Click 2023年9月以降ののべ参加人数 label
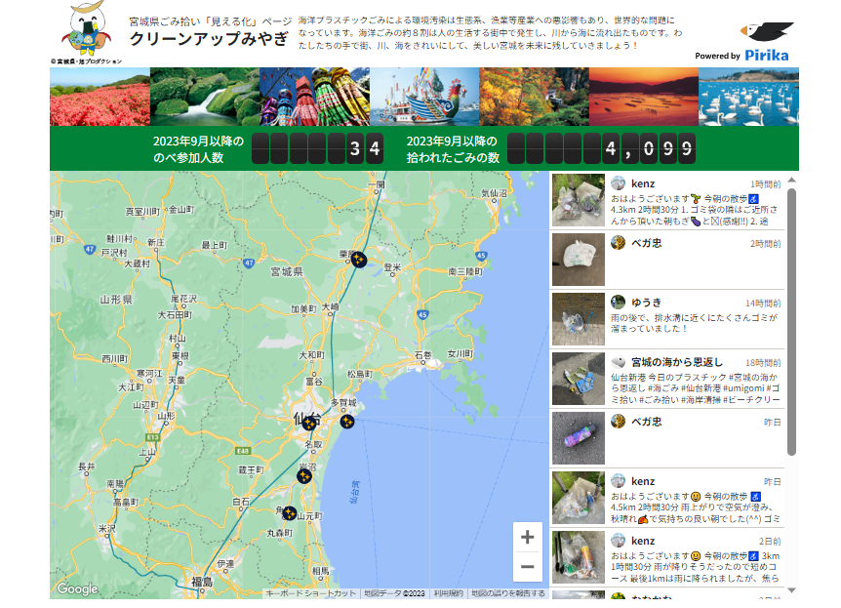841x608 pixels. (x=198, y=149)
